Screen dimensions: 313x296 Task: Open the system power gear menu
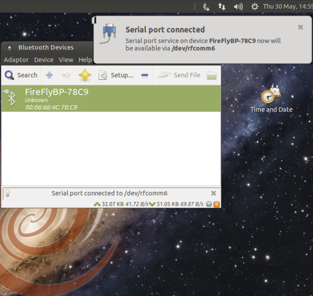click(254, 6)
